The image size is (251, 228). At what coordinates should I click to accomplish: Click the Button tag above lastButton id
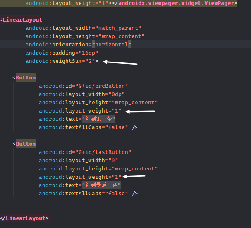26,144
